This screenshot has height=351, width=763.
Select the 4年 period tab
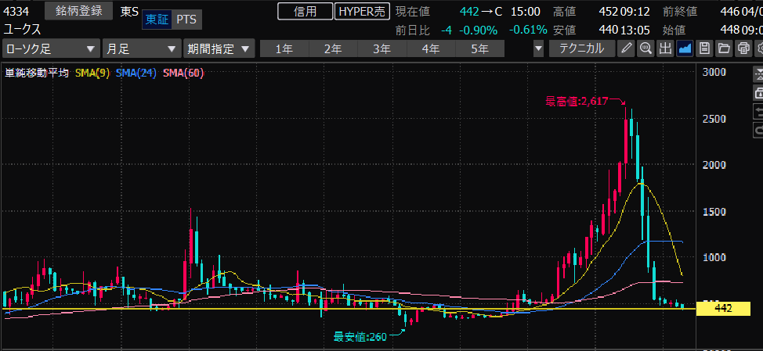431,49
